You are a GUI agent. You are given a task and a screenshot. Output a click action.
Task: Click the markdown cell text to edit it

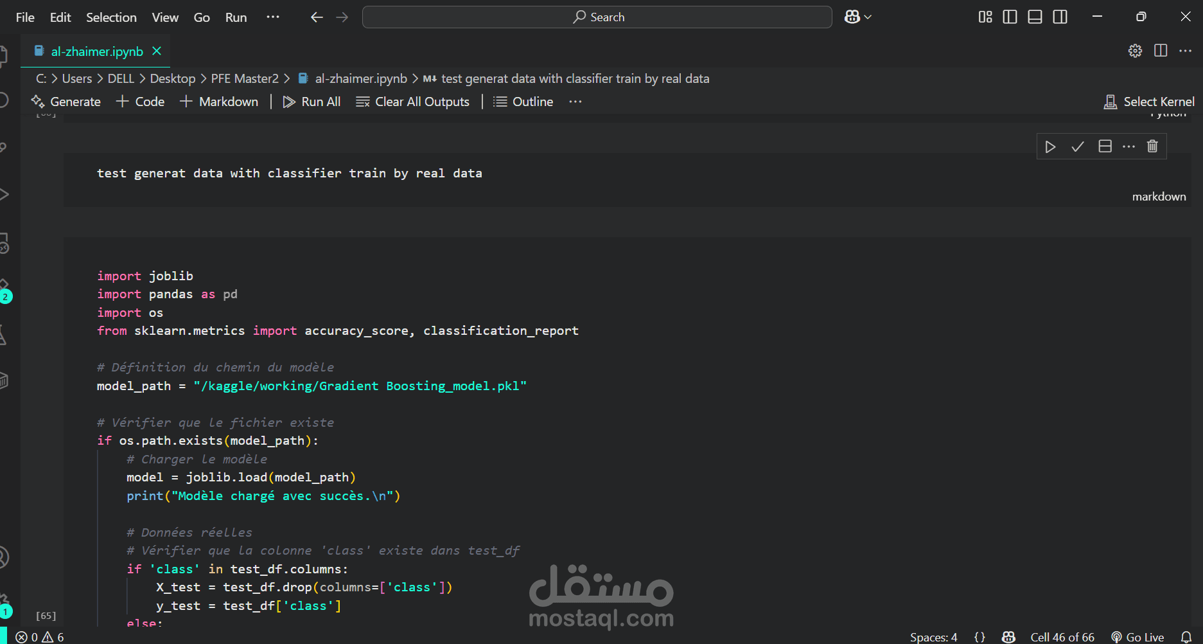(290, 174)
